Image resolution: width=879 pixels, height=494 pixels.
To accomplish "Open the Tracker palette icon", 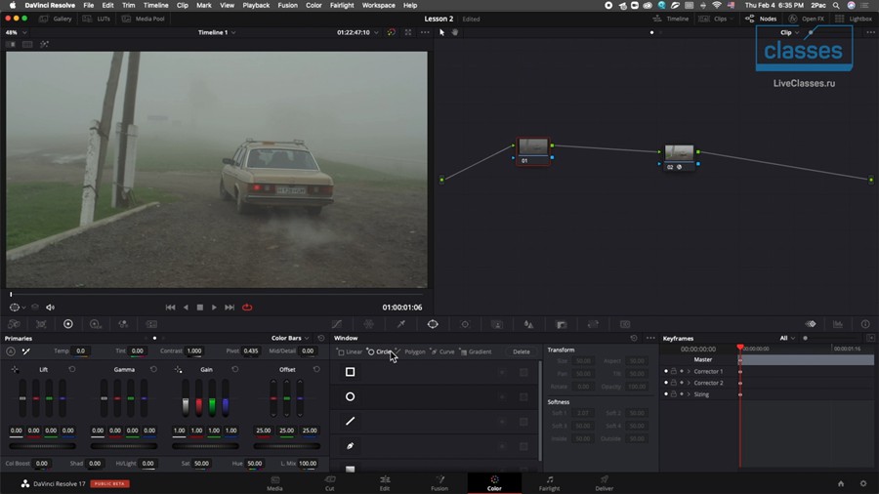I will pos(465,324).
